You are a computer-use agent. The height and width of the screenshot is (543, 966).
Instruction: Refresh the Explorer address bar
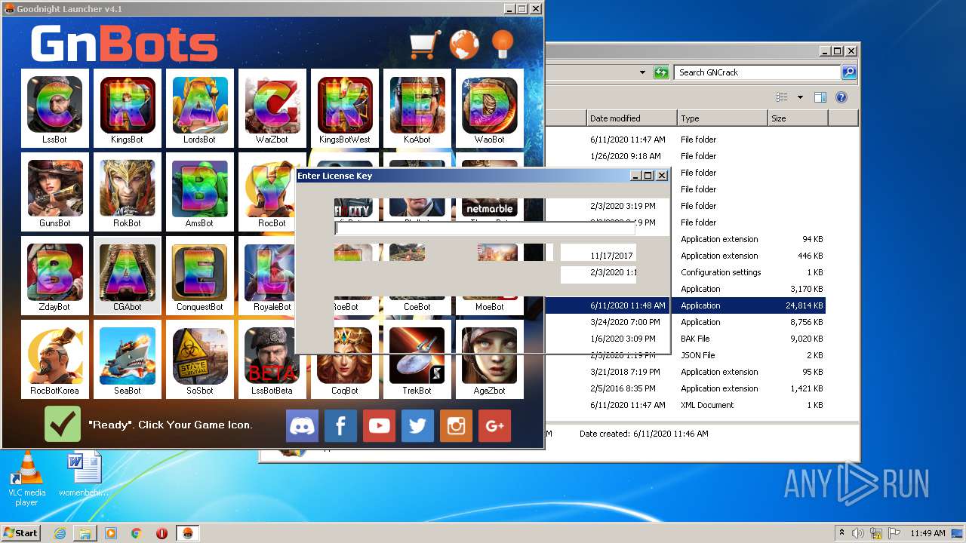click(661, 72)
